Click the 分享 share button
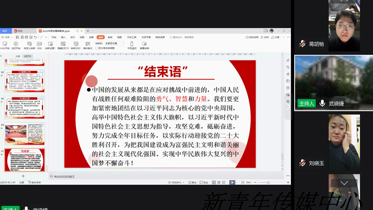373x210 pixels. point(276,37)
